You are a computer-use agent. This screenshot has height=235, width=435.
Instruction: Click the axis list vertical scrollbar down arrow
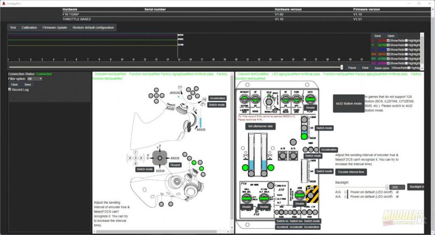pos(422,69)
